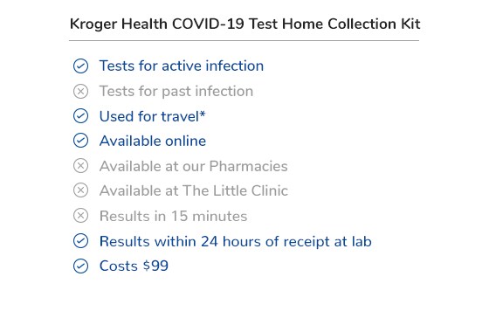
Task: Click X icon beside Available at our Pharmacies
Action: pos(80,166)
